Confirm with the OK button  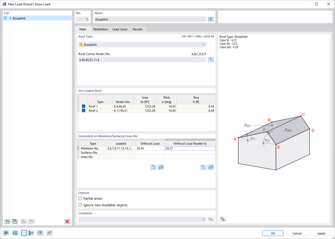[x=273, y=233]
